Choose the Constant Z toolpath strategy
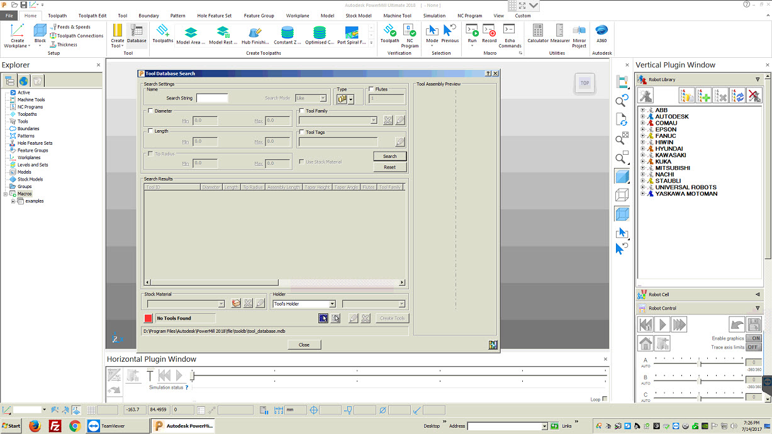Viewport: 772px width, 434px height. click(288, 35)
